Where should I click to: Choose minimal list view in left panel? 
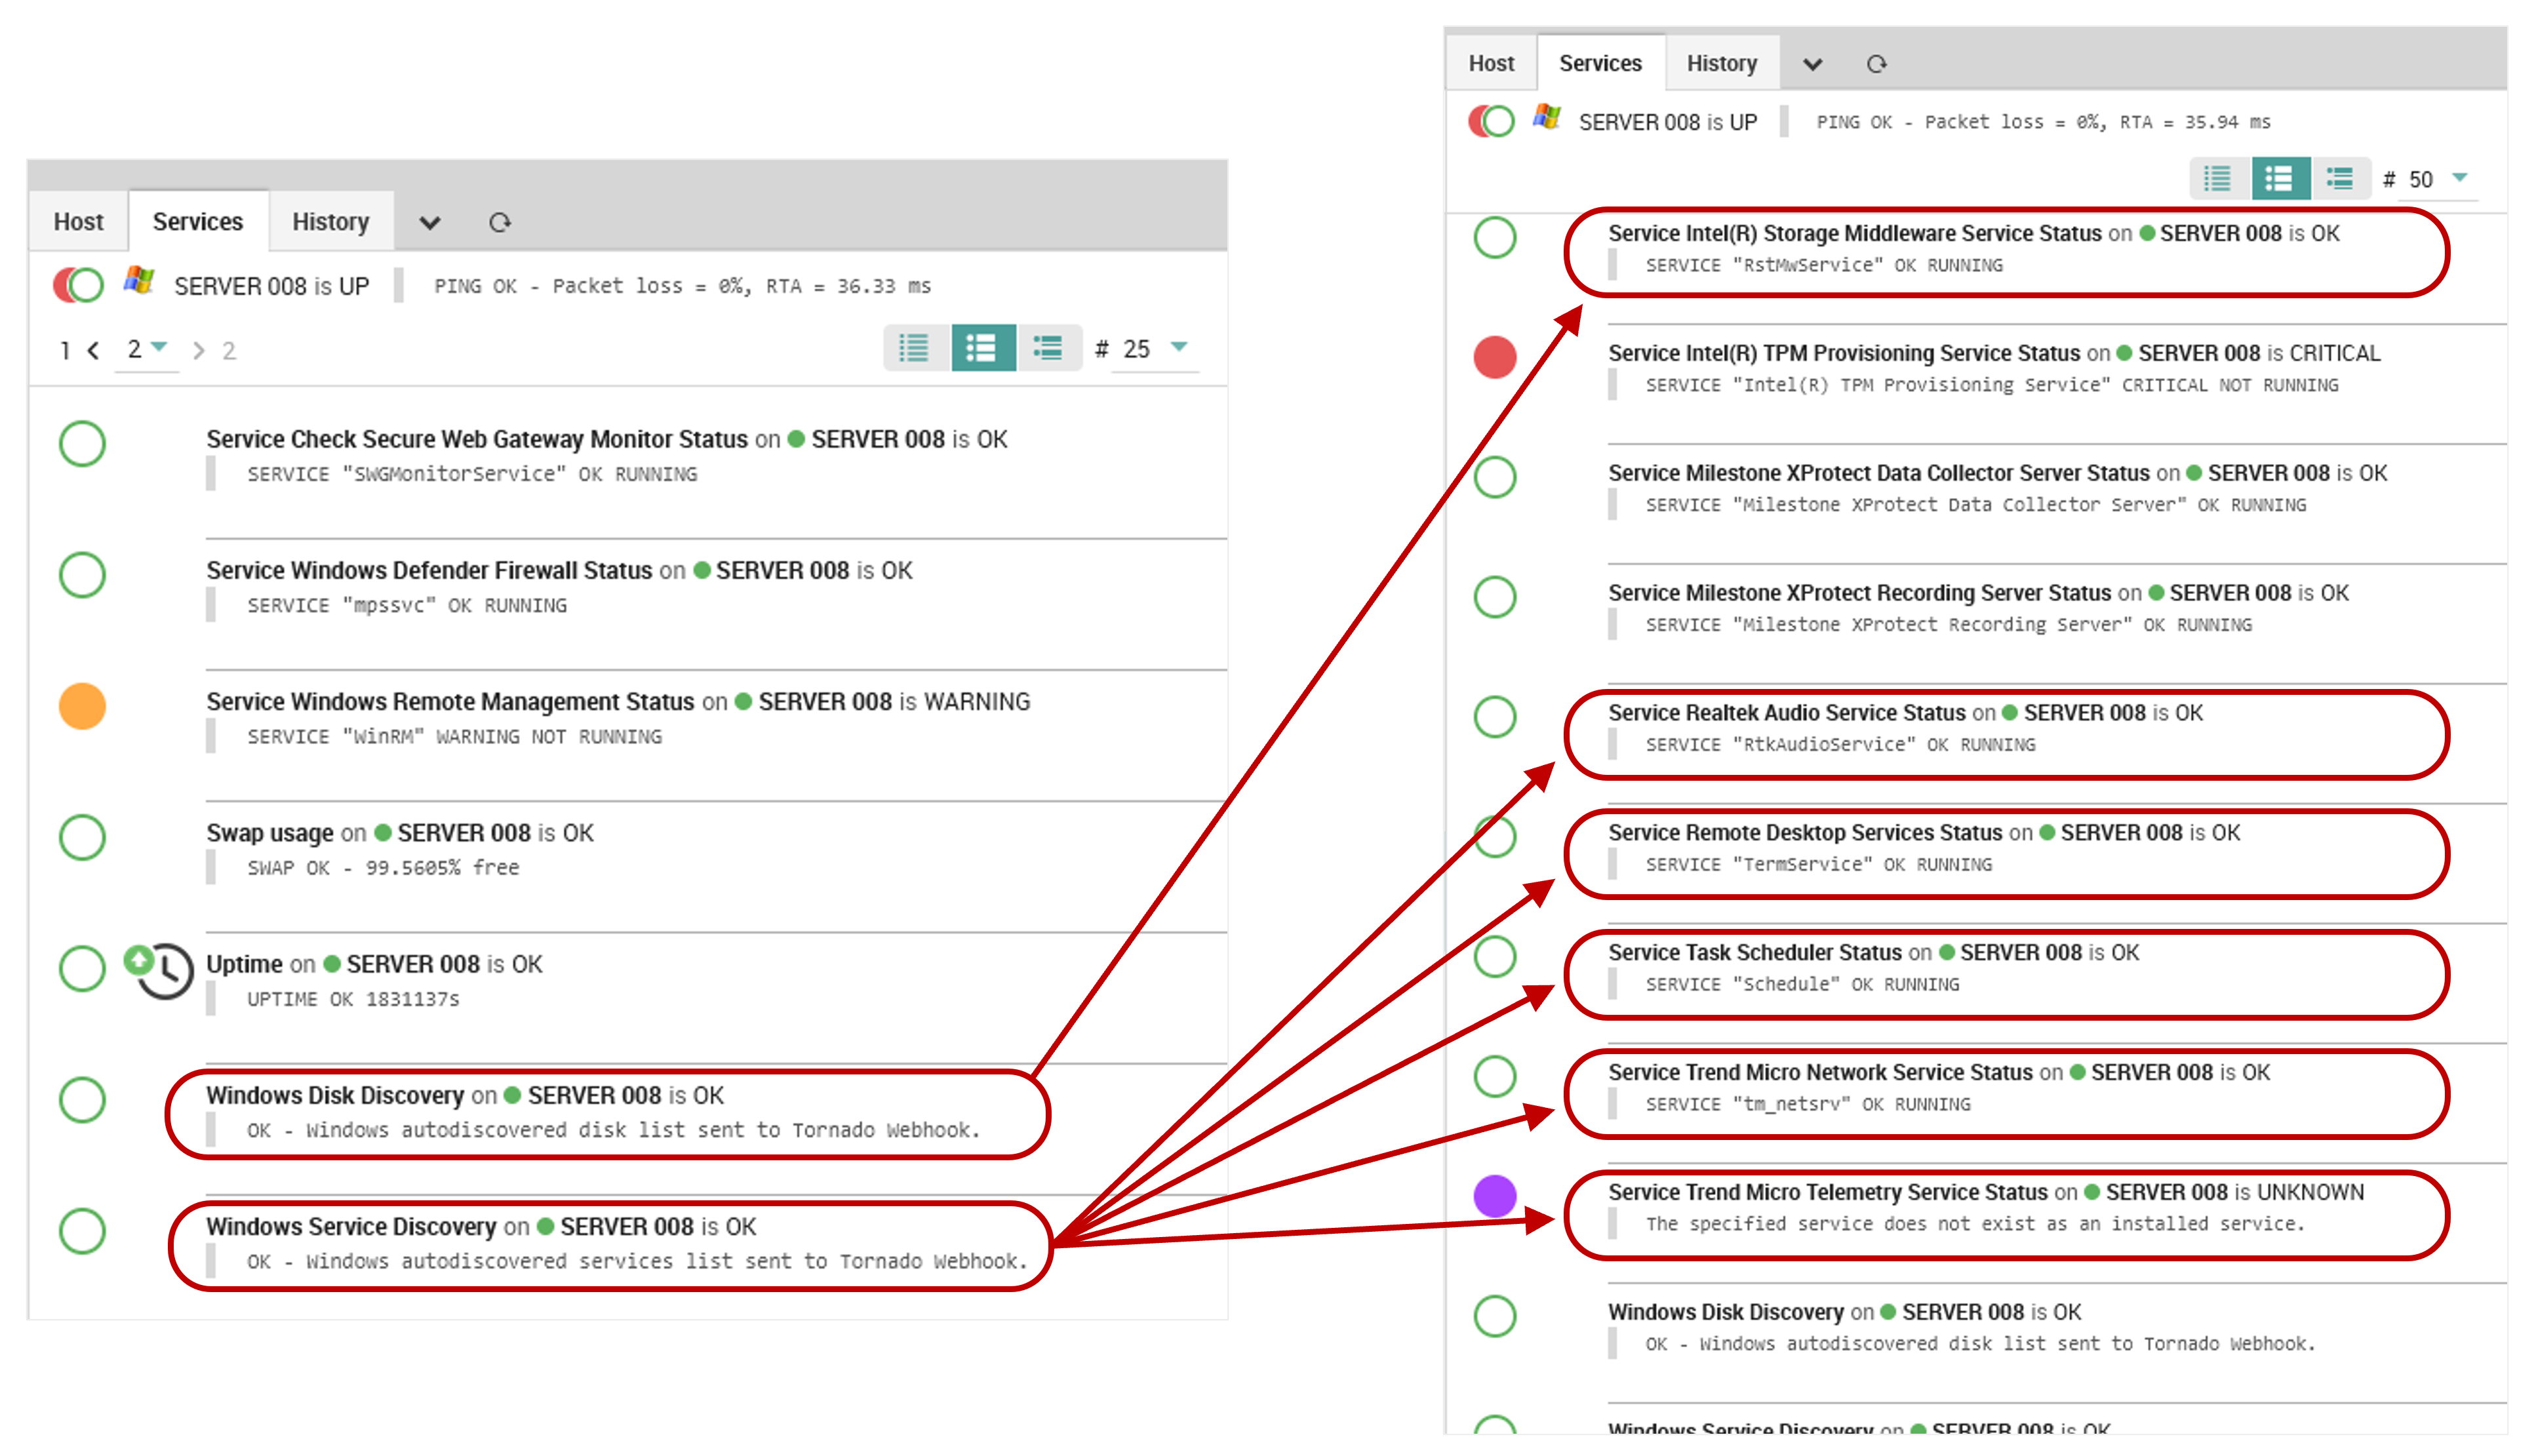(x=915, y=348)
